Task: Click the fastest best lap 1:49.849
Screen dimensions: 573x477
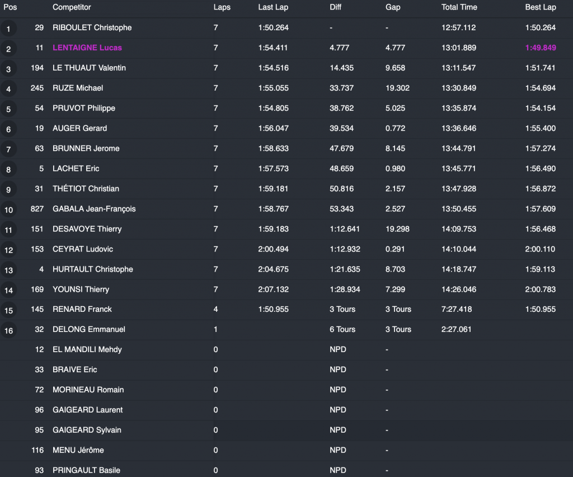Action: pyautogui.click(x=540, y=48)
